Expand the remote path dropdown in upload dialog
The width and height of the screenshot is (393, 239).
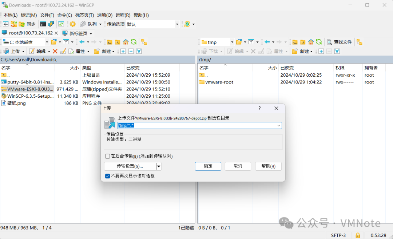tap(279, 126)
